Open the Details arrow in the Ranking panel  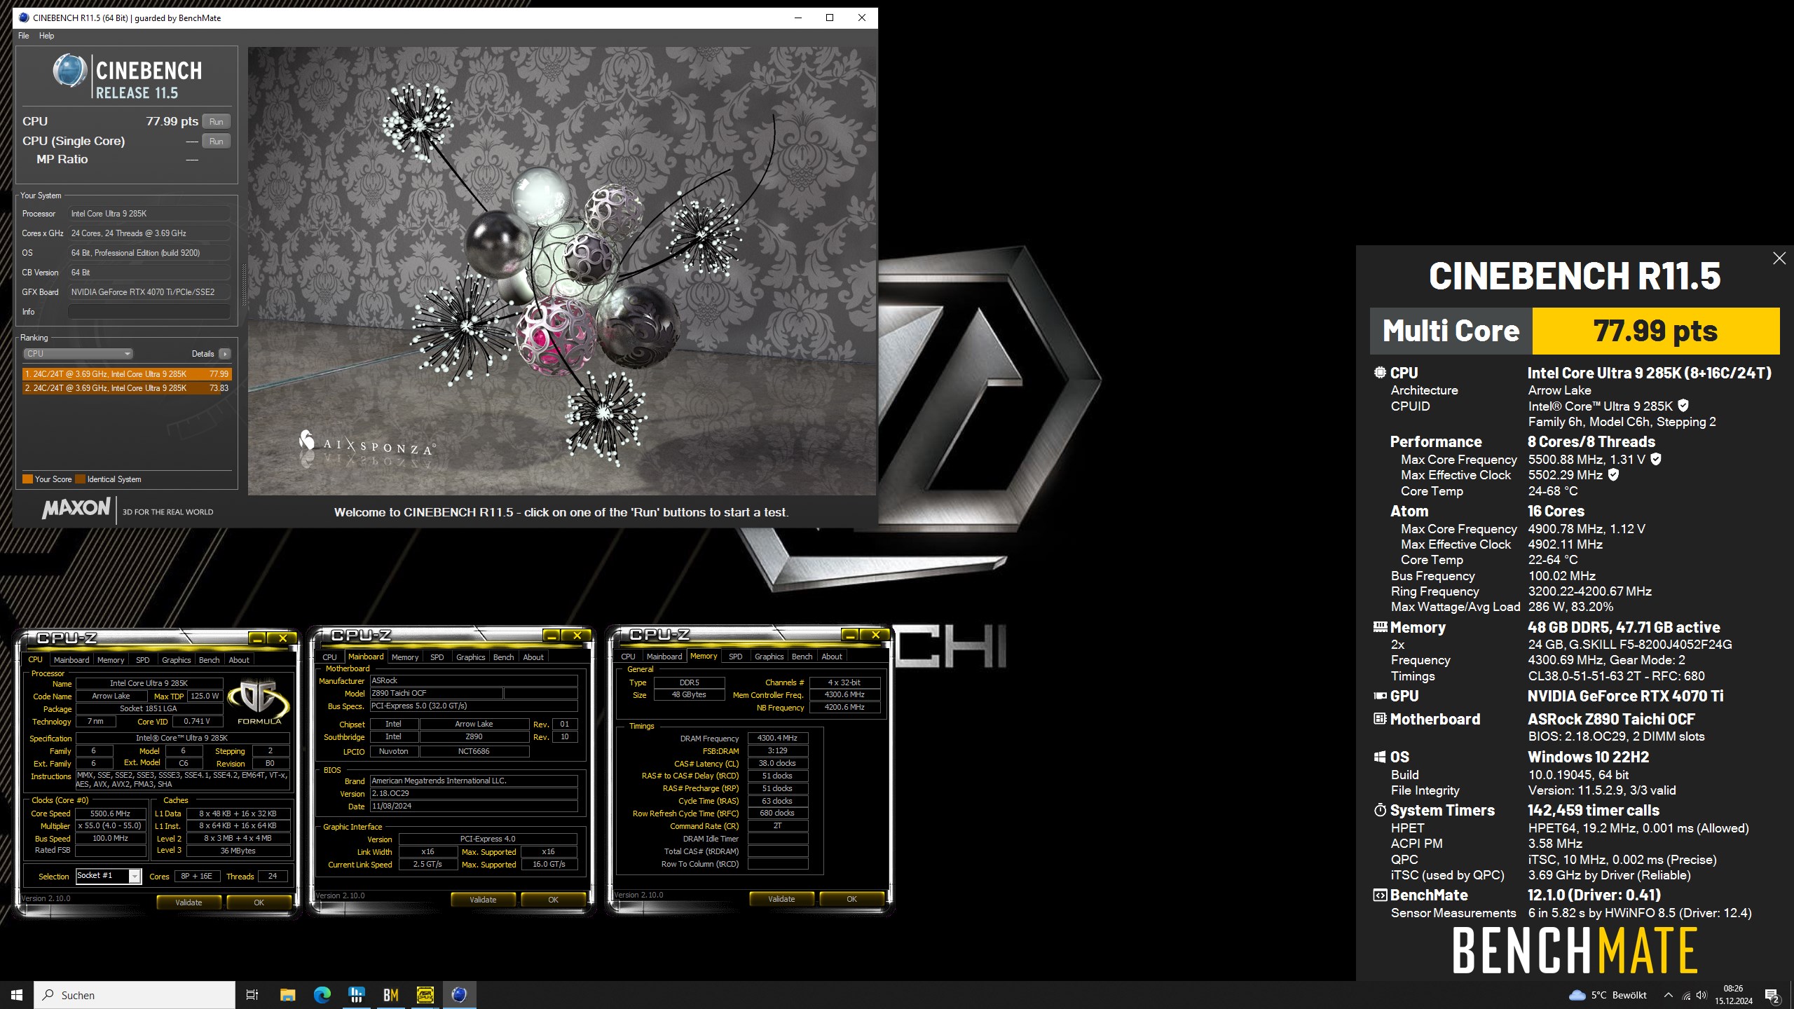(225, 354)
